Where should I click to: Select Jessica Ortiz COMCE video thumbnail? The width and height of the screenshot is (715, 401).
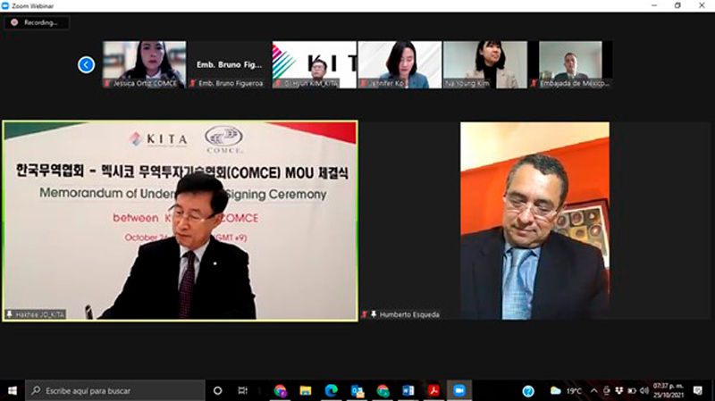coord(144,64)
